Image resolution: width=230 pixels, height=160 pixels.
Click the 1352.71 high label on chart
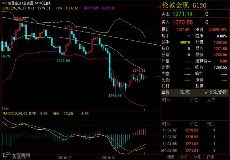coord(71,27)
